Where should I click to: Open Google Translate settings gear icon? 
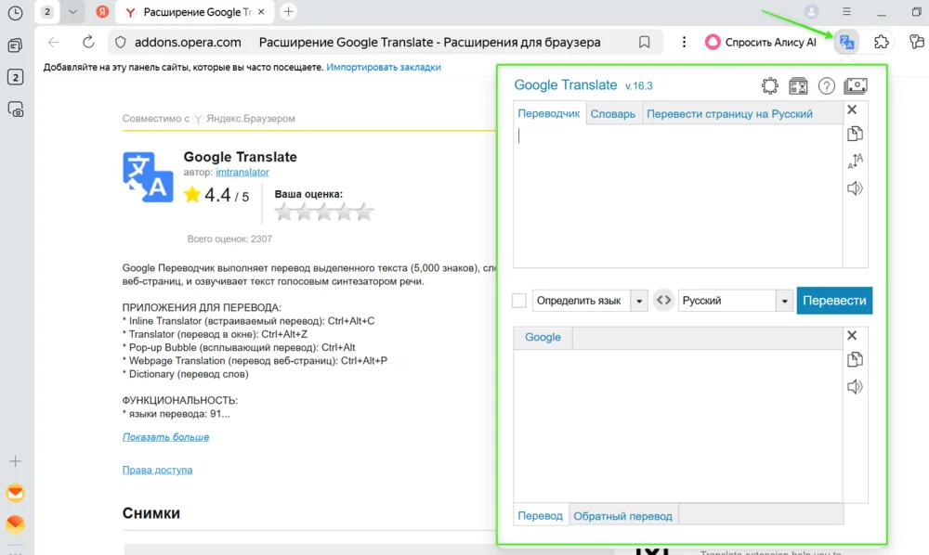click(769, 85)
